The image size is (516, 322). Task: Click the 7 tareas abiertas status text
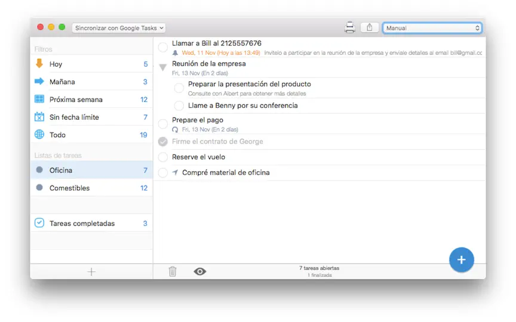[319, 268]
